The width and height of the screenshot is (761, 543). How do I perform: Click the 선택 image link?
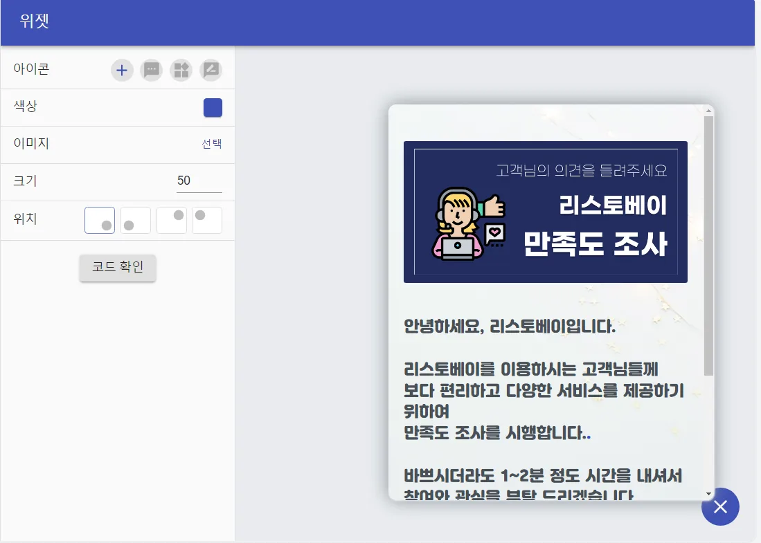[x=212, y=143]
